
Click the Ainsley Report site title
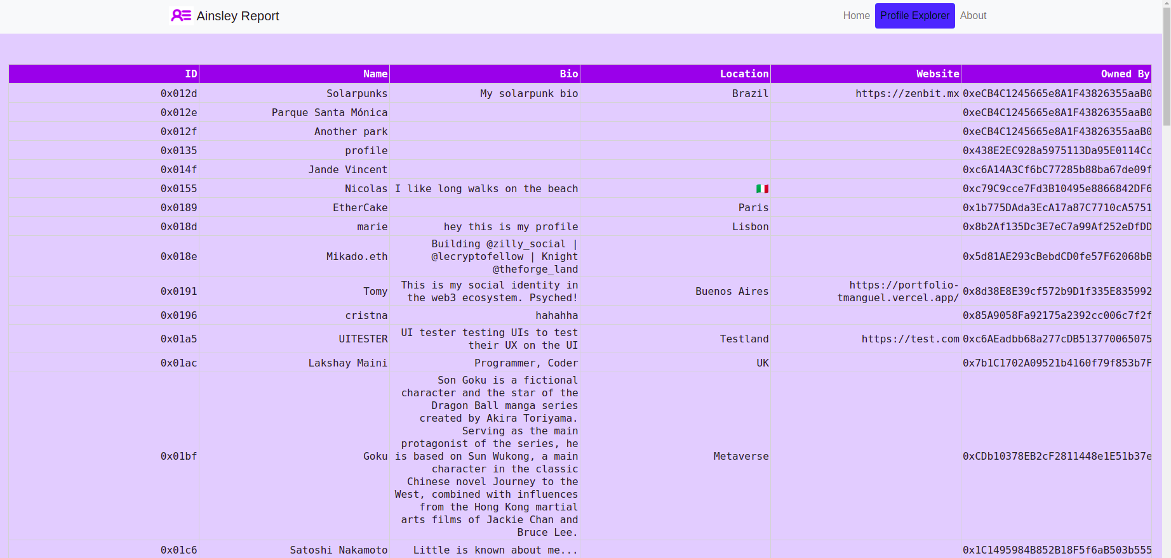click(238, 16)
